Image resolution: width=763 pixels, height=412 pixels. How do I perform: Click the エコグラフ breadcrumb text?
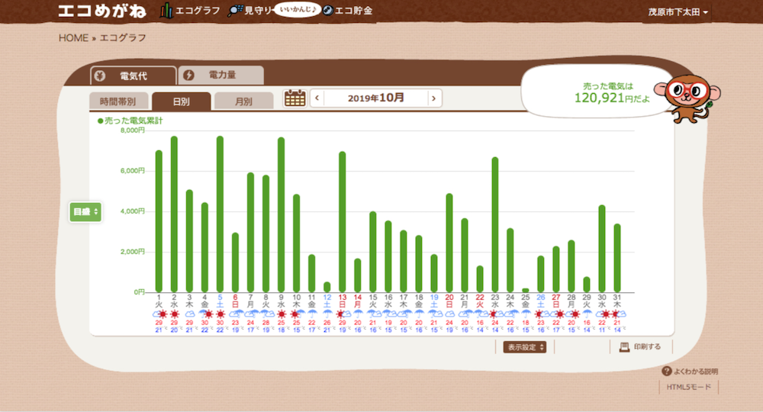[x=123, y=38]
